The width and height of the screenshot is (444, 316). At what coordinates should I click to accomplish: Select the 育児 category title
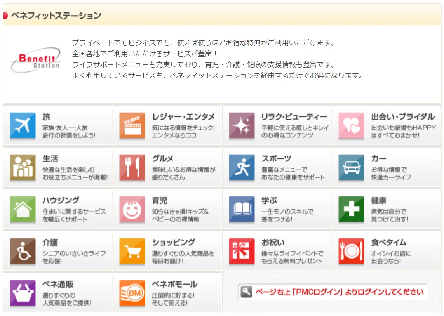tap(160, 200)
